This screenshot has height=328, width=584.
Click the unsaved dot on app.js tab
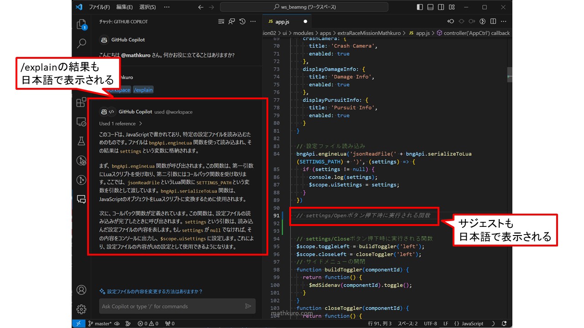(305, 21)
